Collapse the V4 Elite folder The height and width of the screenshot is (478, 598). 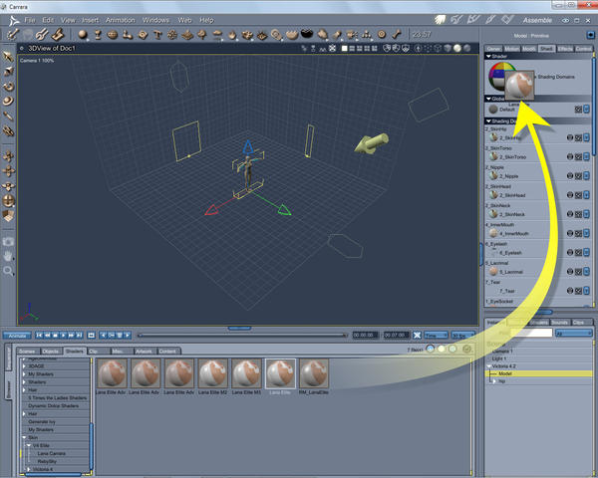29,445
